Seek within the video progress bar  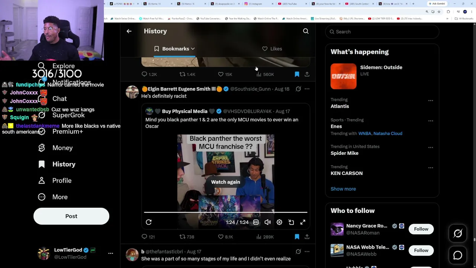point(226,213)
